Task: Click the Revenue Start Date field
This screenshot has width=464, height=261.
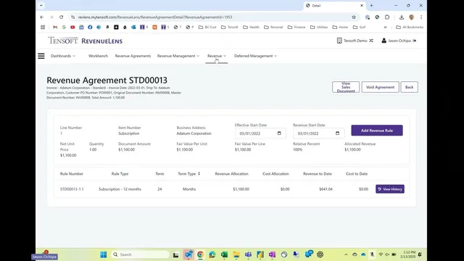Action: point(319,133)
